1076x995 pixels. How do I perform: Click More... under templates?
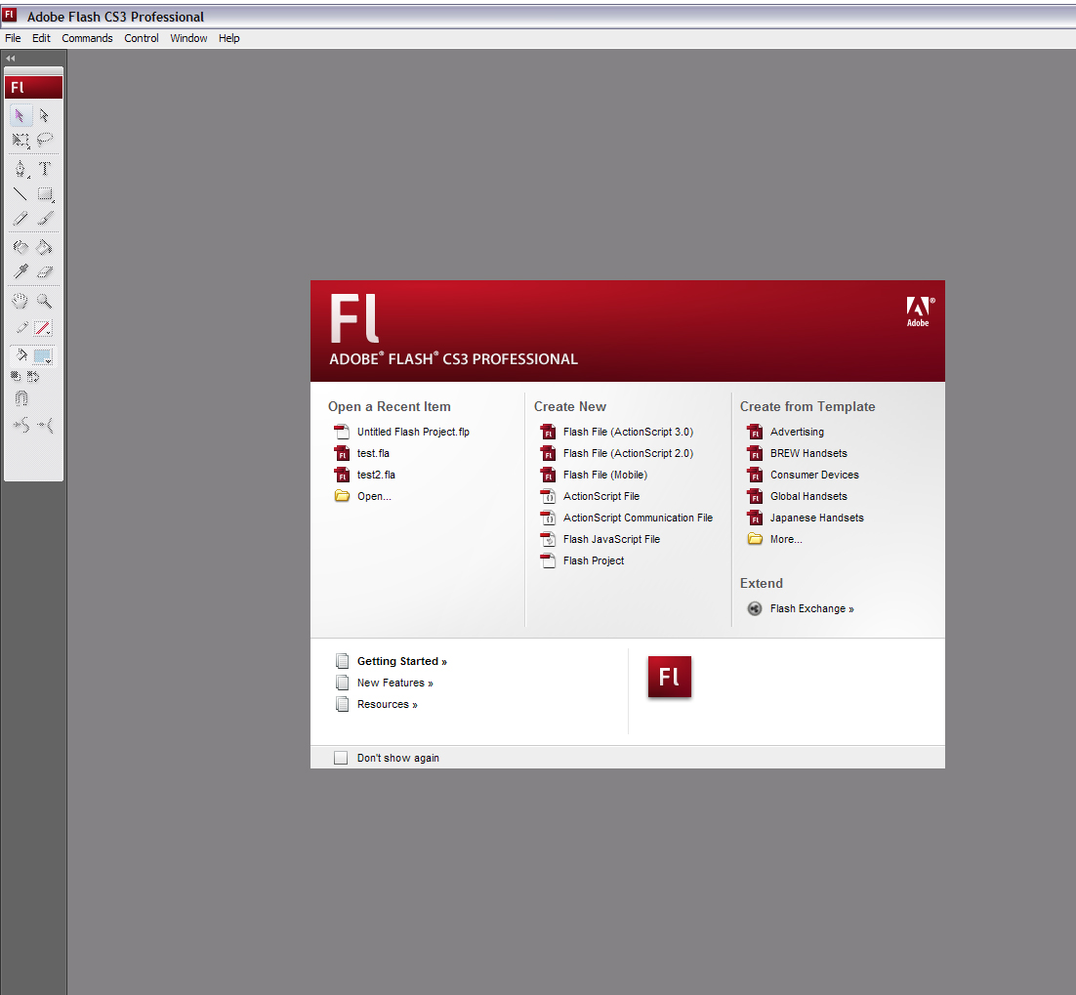click(x=774, y=539)
